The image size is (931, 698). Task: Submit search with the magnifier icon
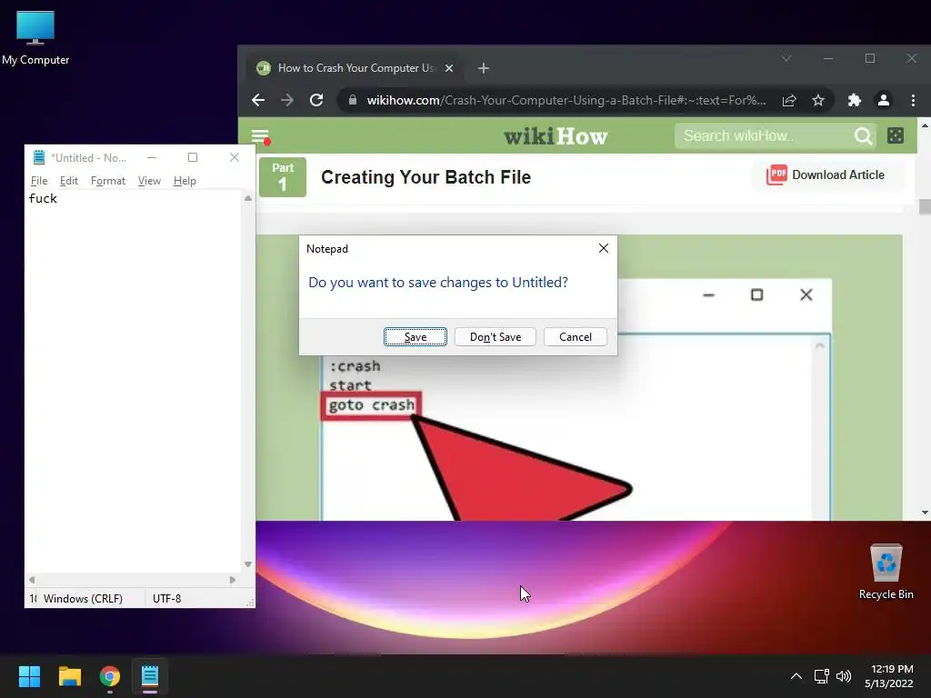(863, 136)
